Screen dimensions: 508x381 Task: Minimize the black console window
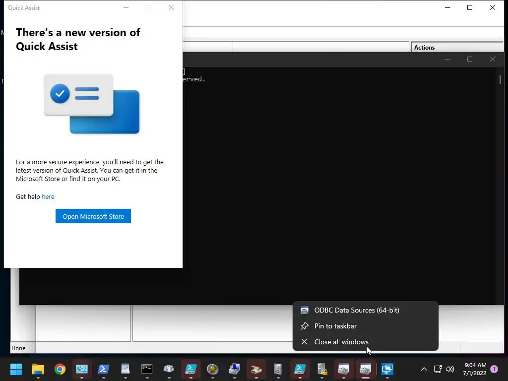(x=447, y=59)
